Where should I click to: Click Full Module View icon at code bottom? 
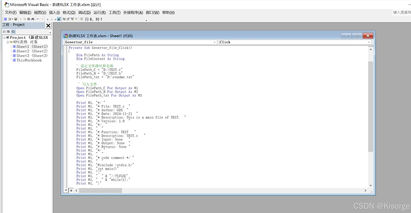point(71,190)
